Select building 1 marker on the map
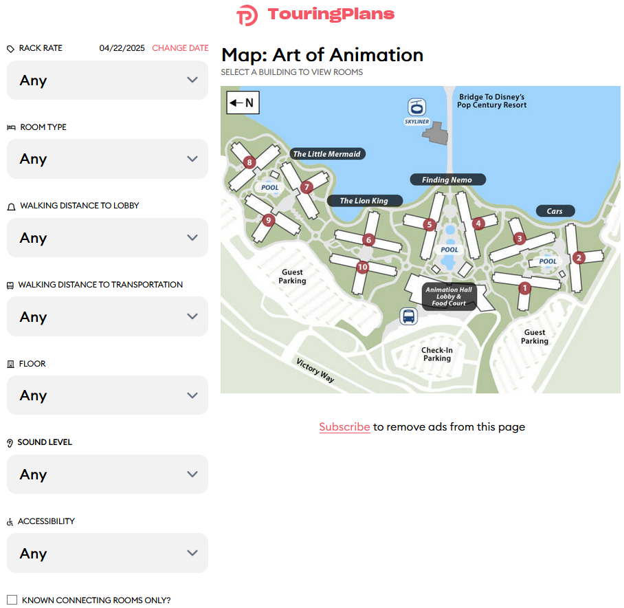 point(525,288)
